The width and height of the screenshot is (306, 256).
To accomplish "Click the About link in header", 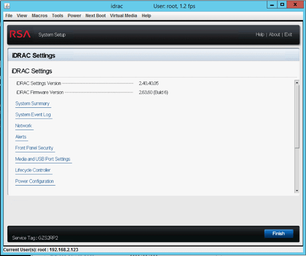I will click(274, 34).
